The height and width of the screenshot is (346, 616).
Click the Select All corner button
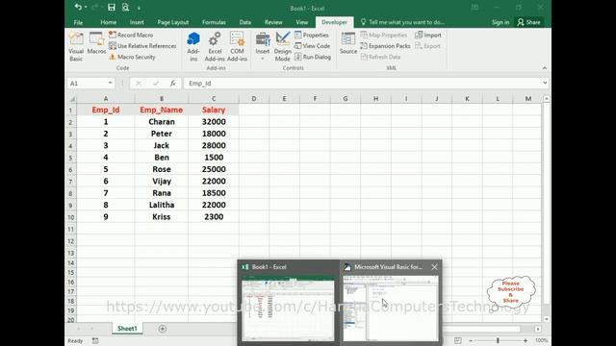pos(72,98)
